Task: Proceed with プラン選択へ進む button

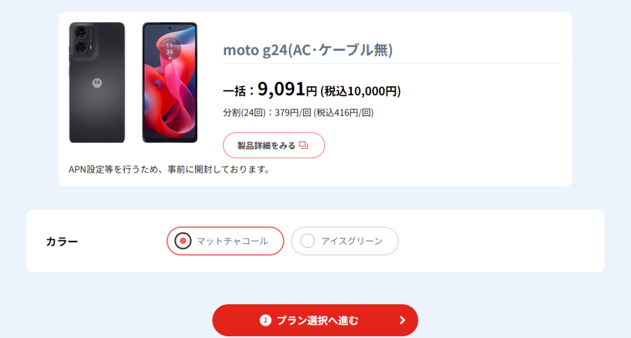Action: [315, 320]
